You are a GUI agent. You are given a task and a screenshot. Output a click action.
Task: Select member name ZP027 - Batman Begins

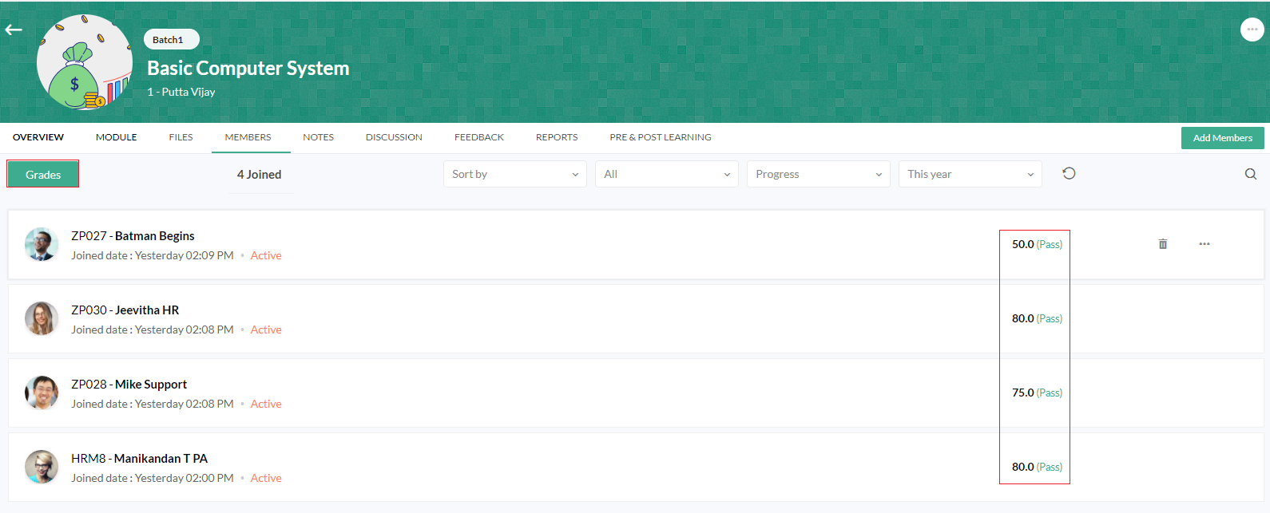coord(133,236)
